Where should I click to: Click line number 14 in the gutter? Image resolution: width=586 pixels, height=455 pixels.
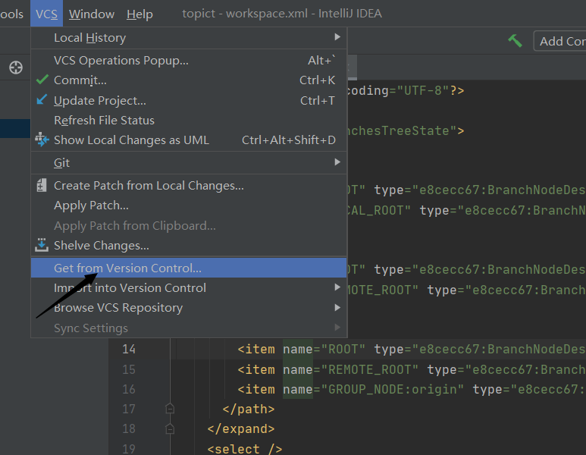click(128, 349)
